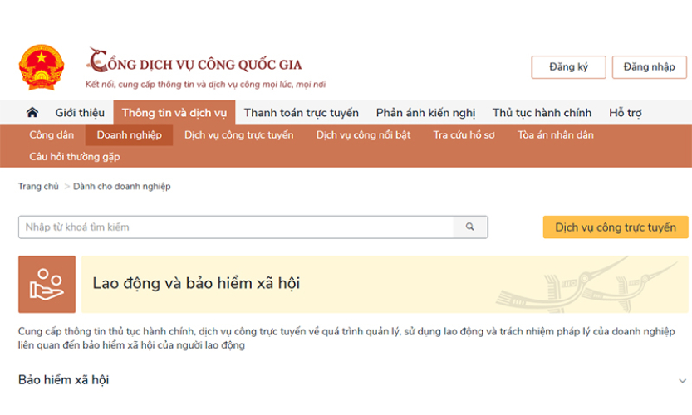Screen dimensions: 692x415
Task: Click the Lao động và bảo hiểm xã hội banner
Action: point(385,285)
